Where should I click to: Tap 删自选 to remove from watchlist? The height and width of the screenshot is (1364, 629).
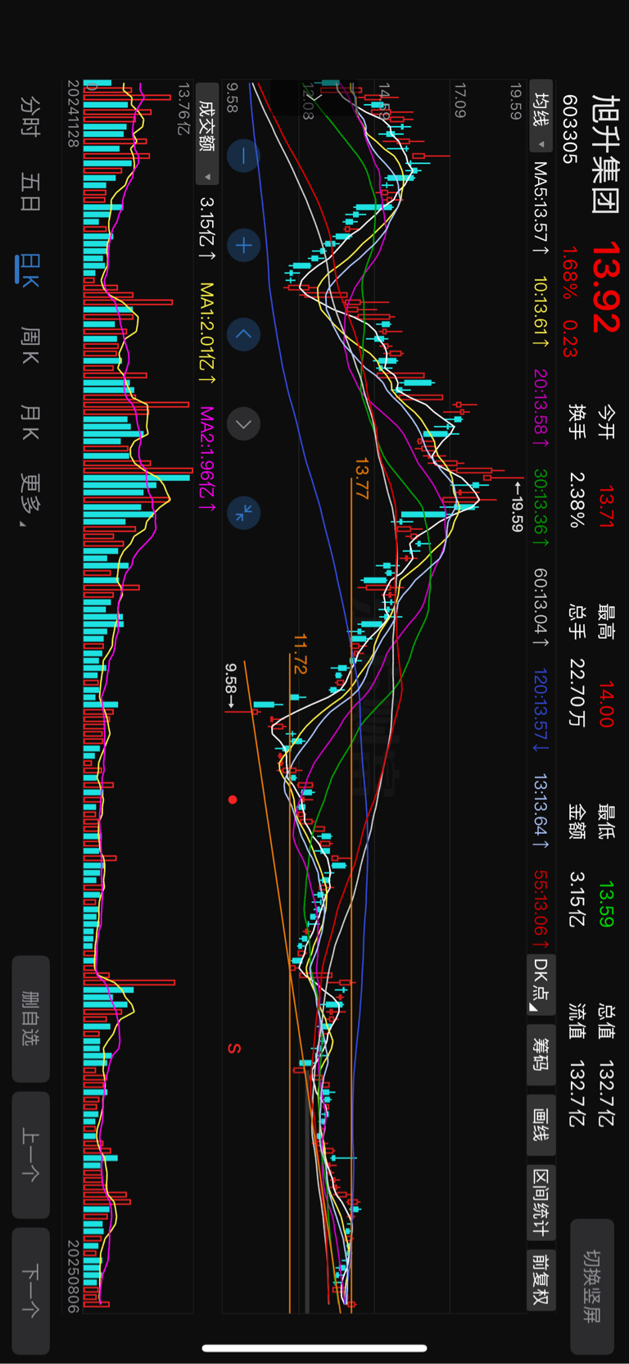coord(30,1019)
